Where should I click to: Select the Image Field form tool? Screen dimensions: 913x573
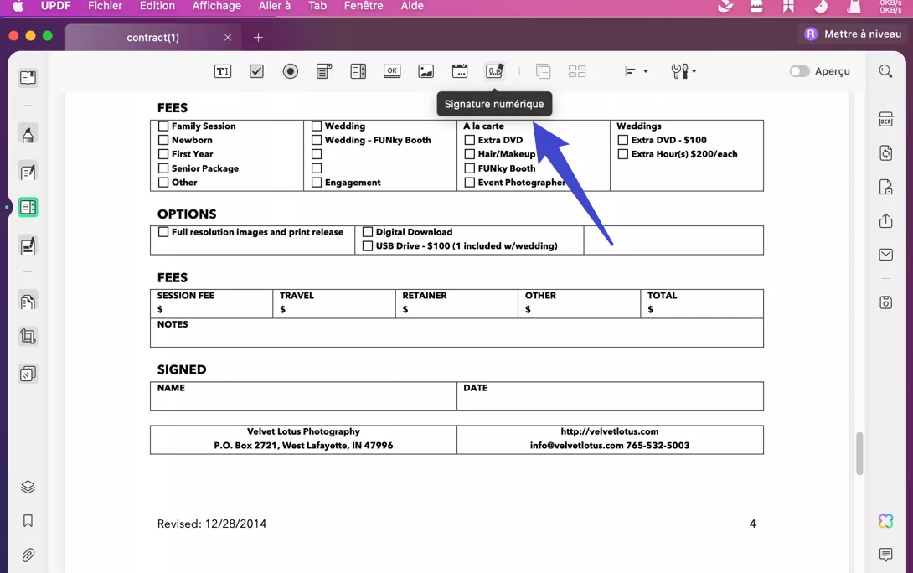pyautogui.click(x=426, y=71)
